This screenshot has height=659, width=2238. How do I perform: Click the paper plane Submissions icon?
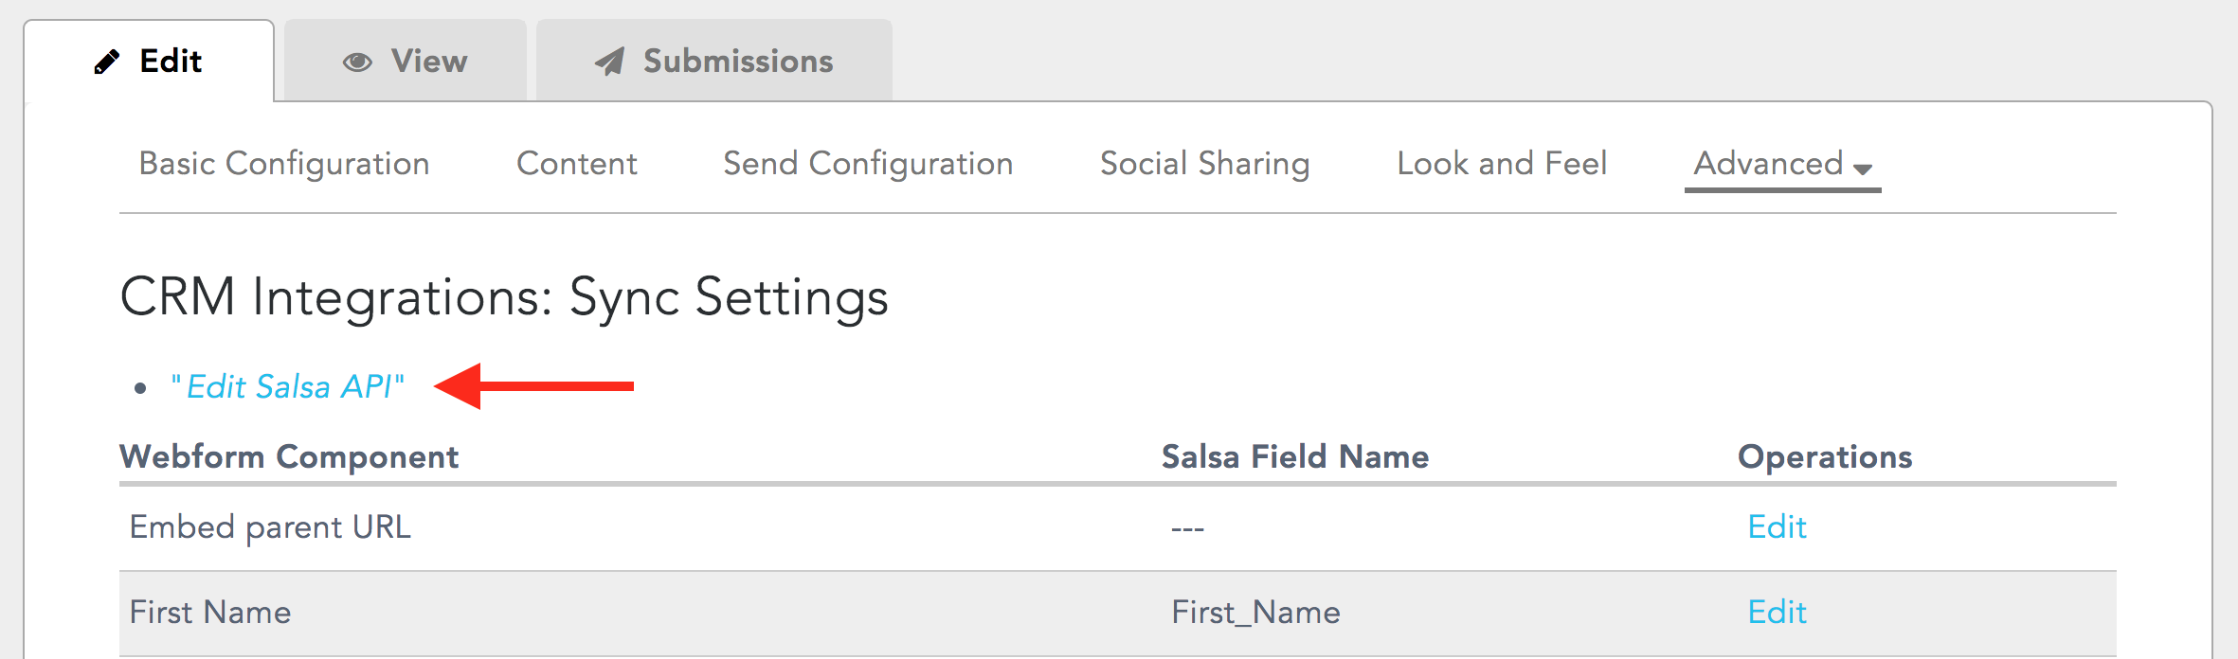[x=609, y=62]
